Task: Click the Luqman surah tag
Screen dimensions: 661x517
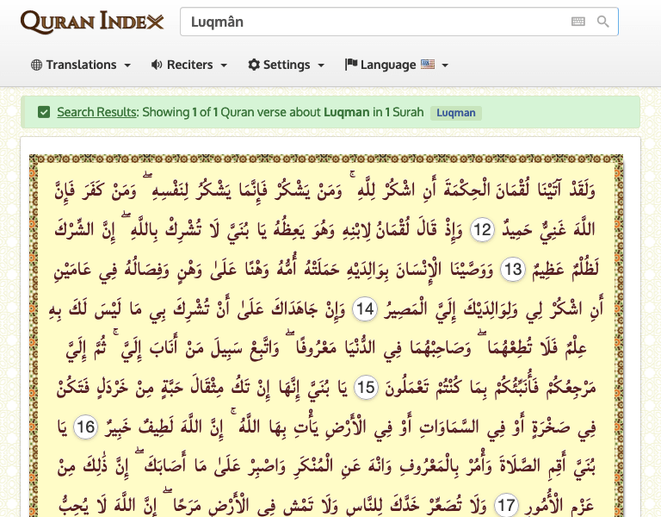Action: click(x=455, y=113)
